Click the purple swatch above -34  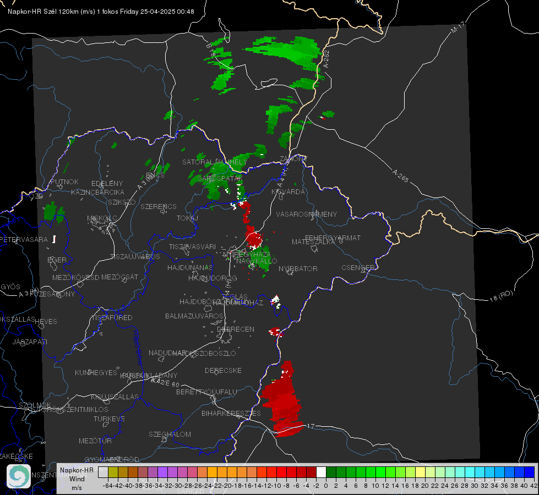pyautogui.click(x=162, y=472)
